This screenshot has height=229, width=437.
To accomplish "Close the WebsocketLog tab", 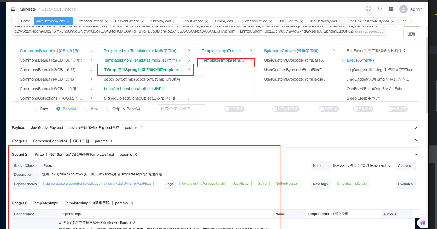I will click(x=270, y=21).
